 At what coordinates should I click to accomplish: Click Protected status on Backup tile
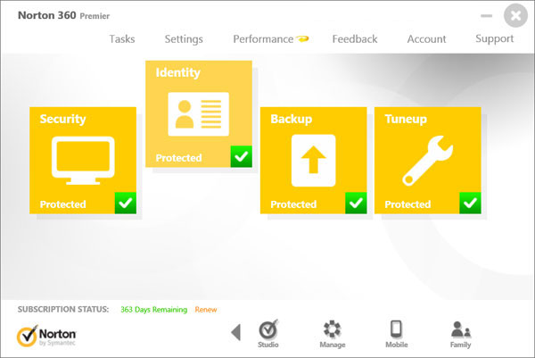click(293, 204)
